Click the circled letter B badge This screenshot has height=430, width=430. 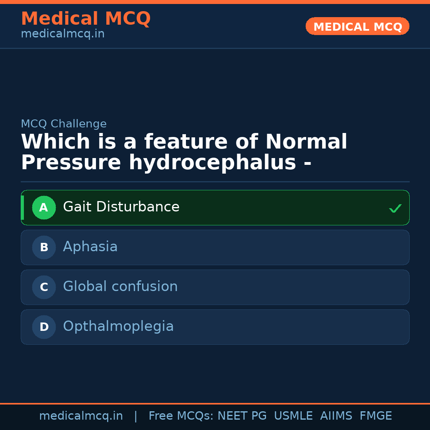tap(44, 247)
